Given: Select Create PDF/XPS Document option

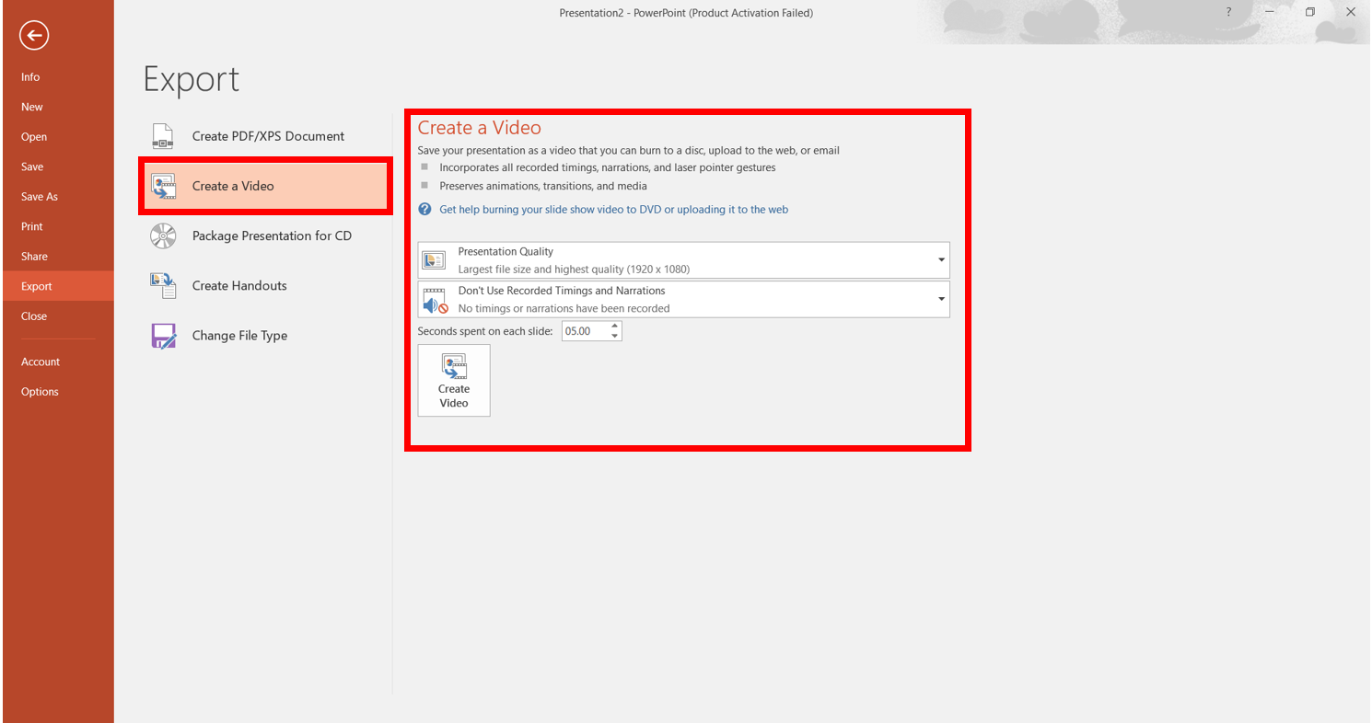Looking at the screenshot, I should click(x=265, y=136).
